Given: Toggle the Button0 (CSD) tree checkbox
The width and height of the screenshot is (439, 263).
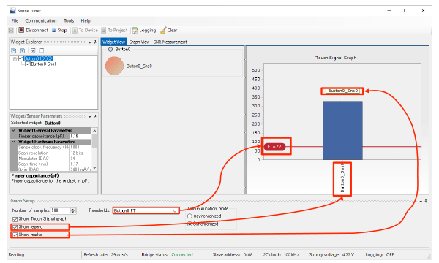Looking at the screenshot, I should 20,58.
